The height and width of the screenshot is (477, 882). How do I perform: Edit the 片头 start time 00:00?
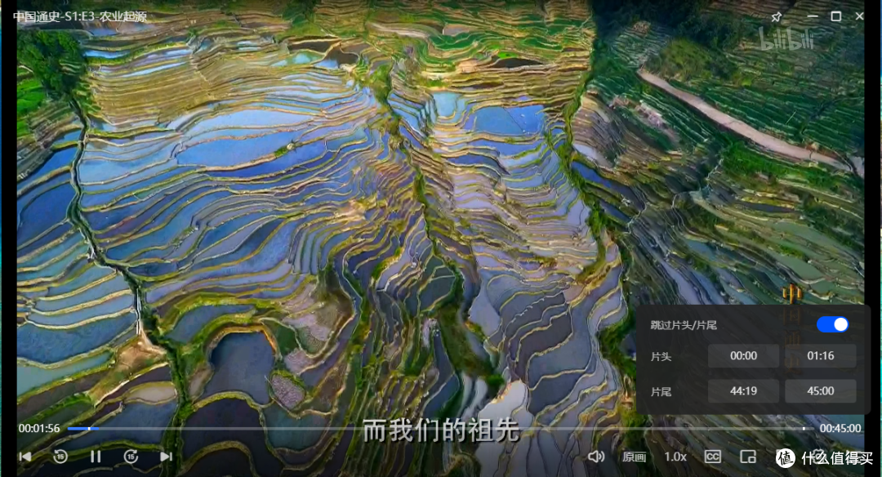[743, 355]
